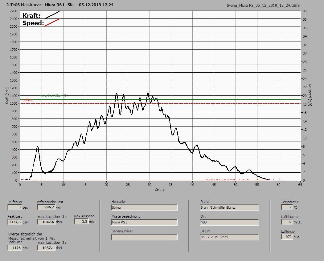The image size is (324, 261).
Task: Select the Ort field NBB
Action: [x=229, y=223]
